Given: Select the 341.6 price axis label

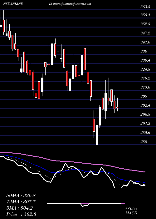Looking at the screenshot, I should pos(145,42).
